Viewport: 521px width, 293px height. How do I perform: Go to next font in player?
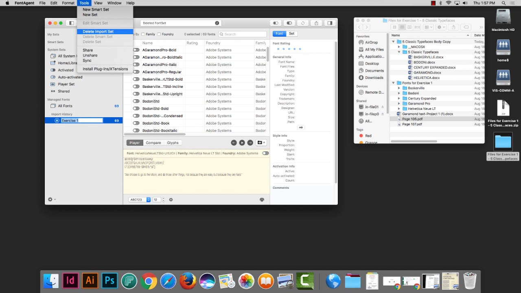coord(250,143)
